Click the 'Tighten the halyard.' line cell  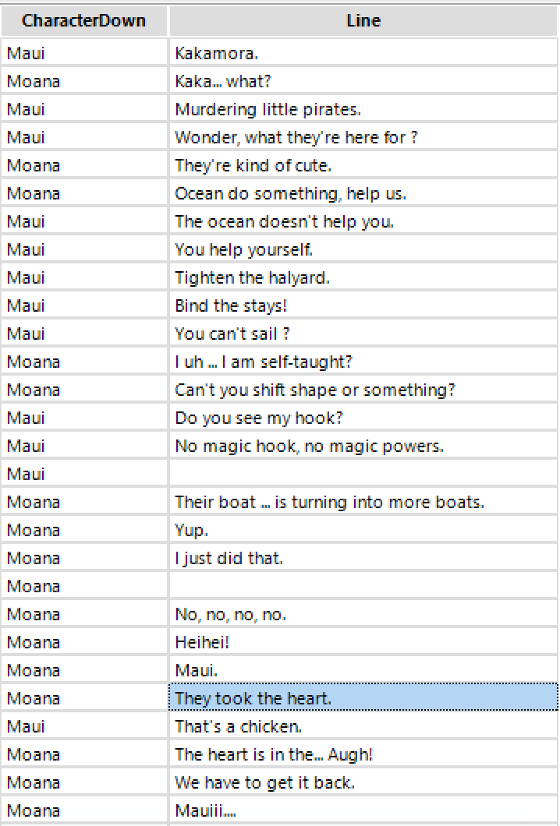pos(363,277)
